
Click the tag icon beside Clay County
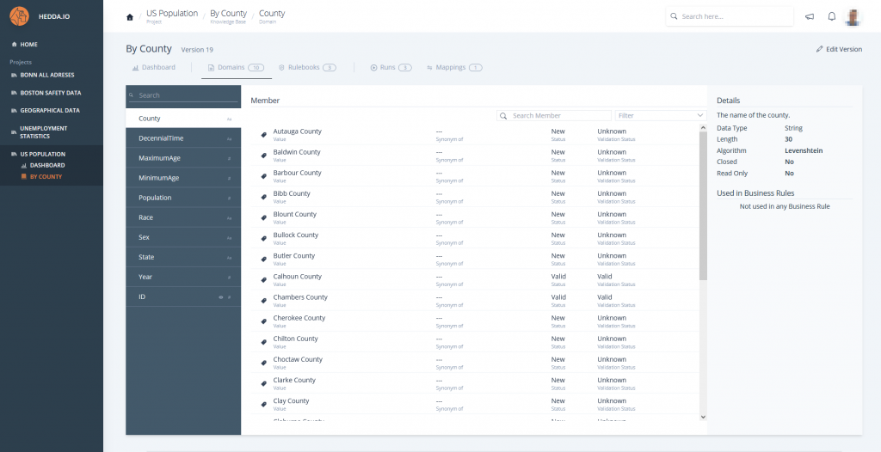pyautogui.click(x=264, y=404)
